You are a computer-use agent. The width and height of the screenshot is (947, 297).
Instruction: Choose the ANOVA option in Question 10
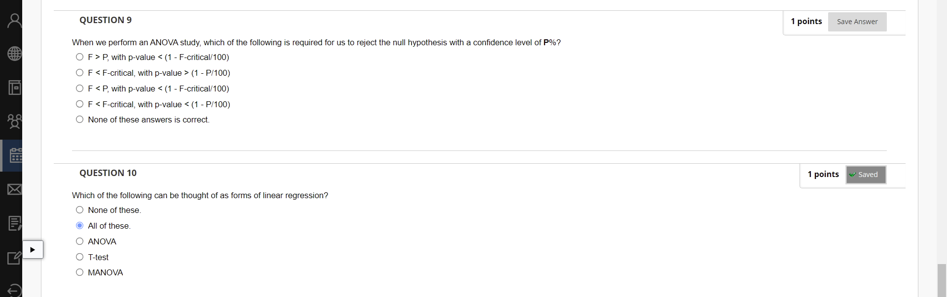(79, 241)
